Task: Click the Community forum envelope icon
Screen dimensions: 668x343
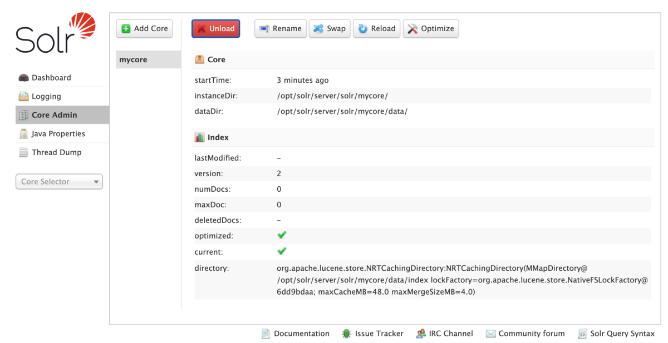Action: [490, 334]
